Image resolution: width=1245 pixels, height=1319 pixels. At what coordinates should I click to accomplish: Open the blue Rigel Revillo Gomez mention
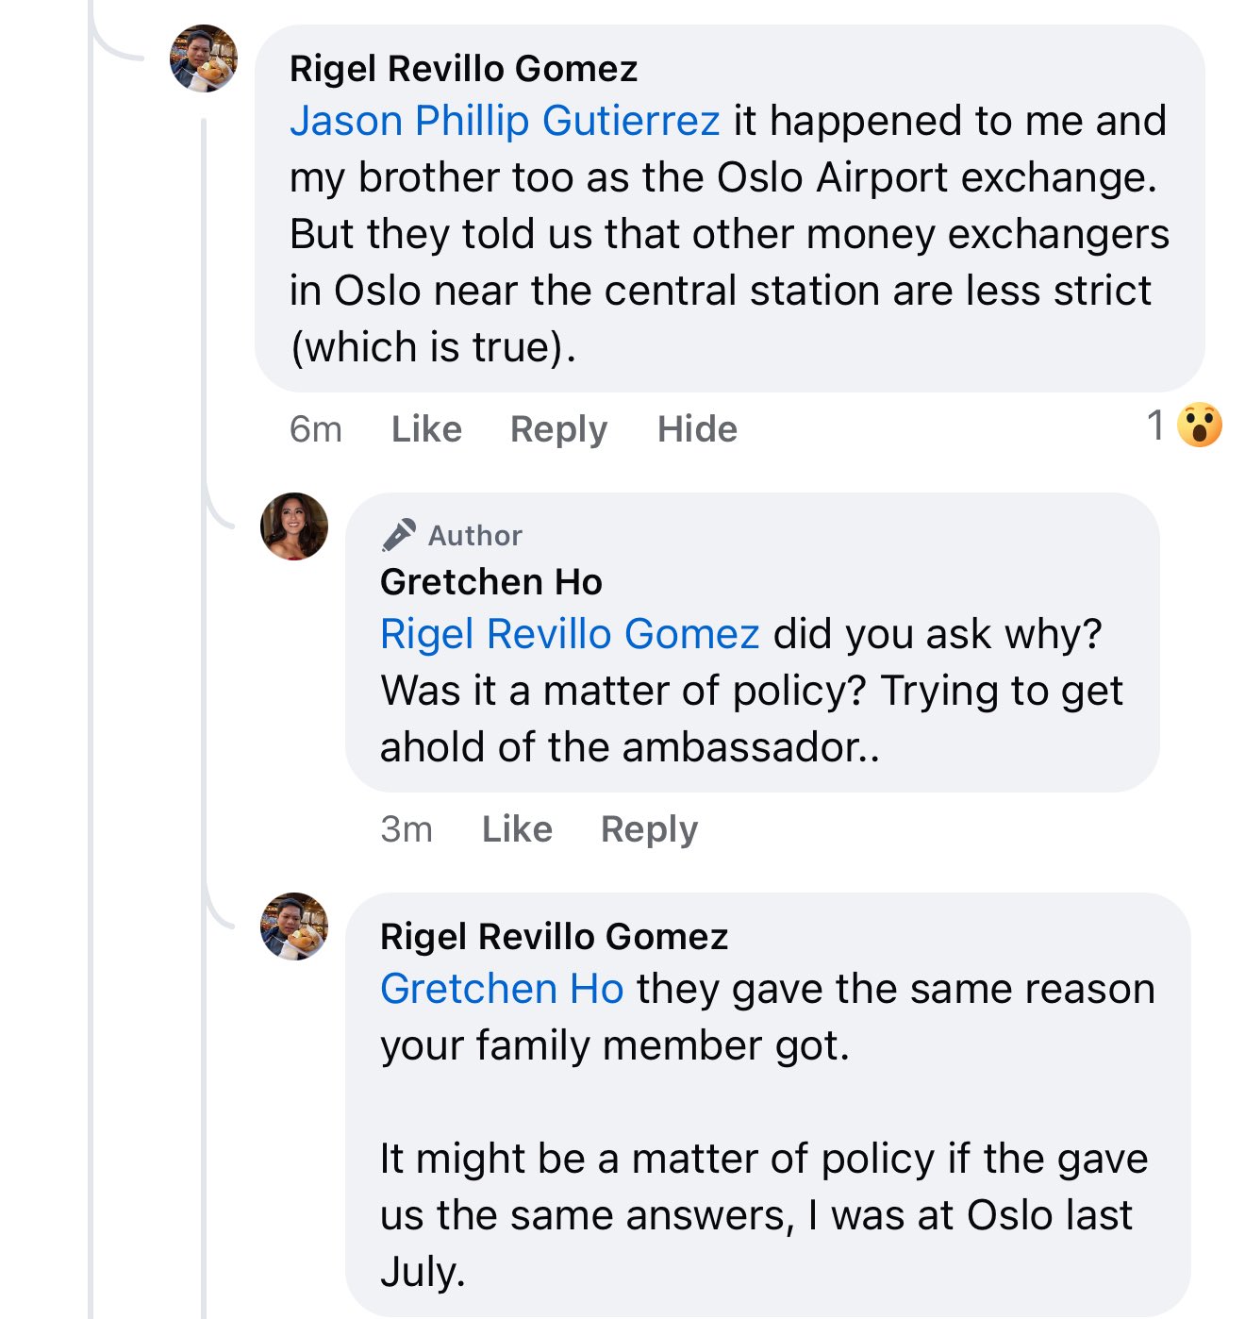(570, 634)
